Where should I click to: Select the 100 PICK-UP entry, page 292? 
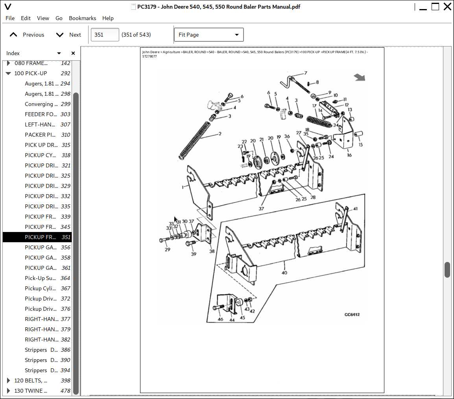pyautogui.click(x=37, y=73)
